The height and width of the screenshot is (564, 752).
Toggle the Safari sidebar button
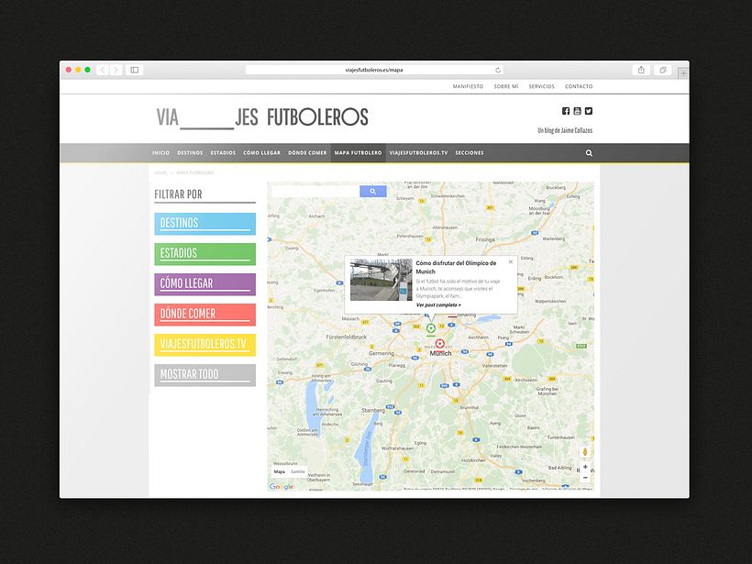(135, 70)
